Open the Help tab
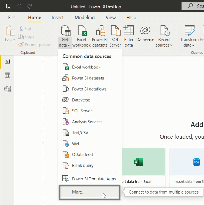Image resolution: width=204 pixels, height=205 pixels. pos(131,18)
